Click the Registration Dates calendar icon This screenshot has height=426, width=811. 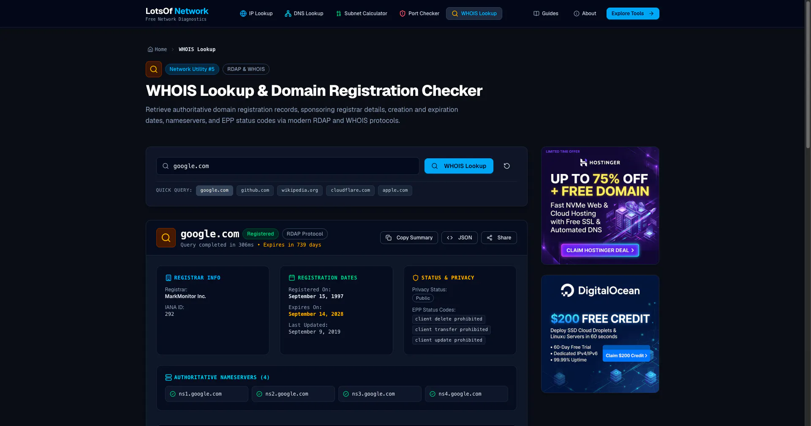[291, 278]
